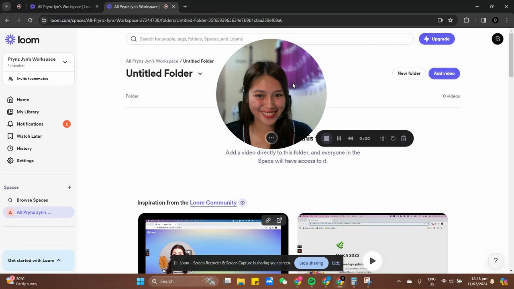Click the search magnifier icon in Loom
Viewport: 514px width, 289px height.
point(134,39)
